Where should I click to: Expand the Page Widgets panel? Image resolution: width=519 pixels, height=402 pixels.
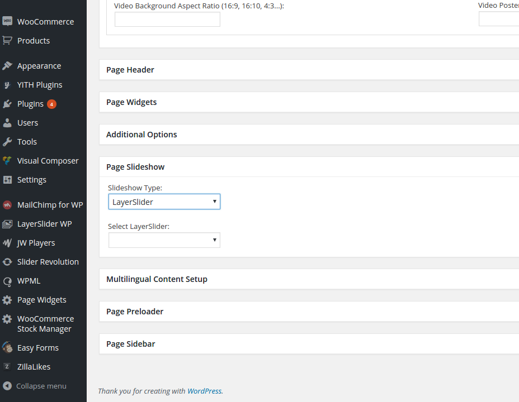tap(131, 102)
